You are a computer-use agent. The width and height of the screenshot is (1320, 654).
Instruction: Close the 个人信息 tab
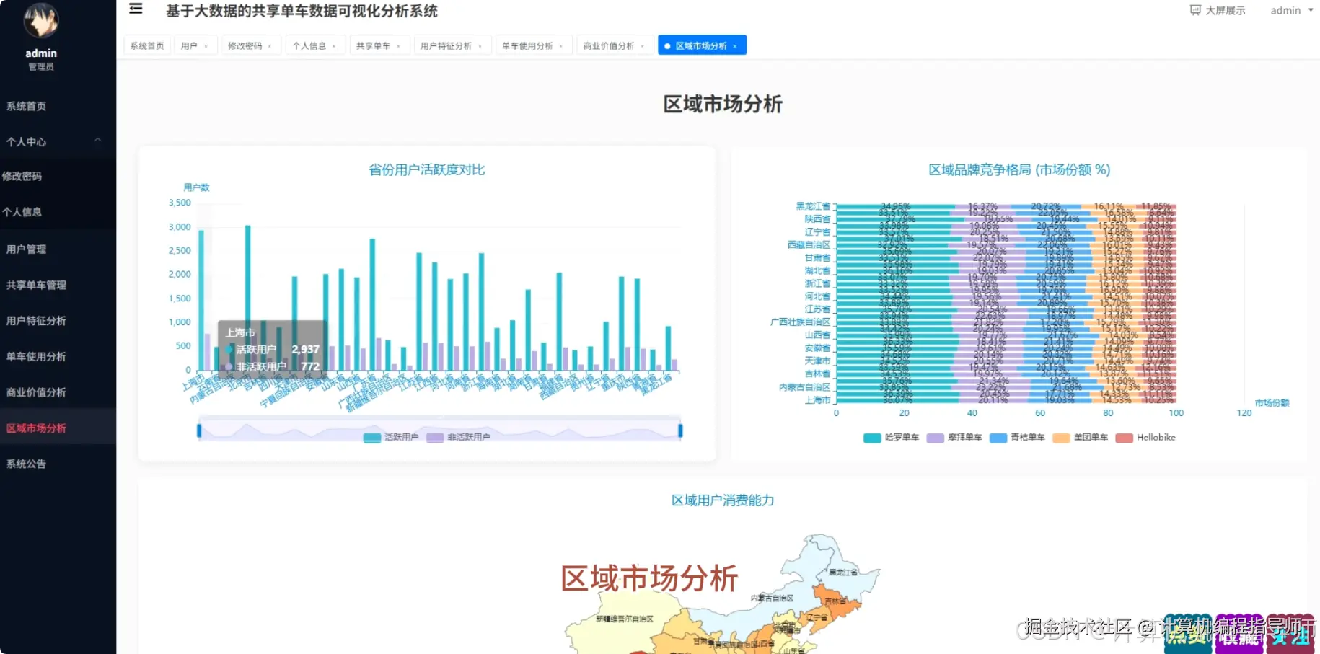(334, 46)
